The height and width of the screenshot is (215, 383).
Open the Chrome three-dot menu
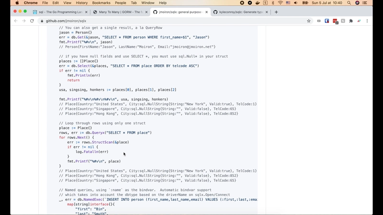click(x=367, y=21)
